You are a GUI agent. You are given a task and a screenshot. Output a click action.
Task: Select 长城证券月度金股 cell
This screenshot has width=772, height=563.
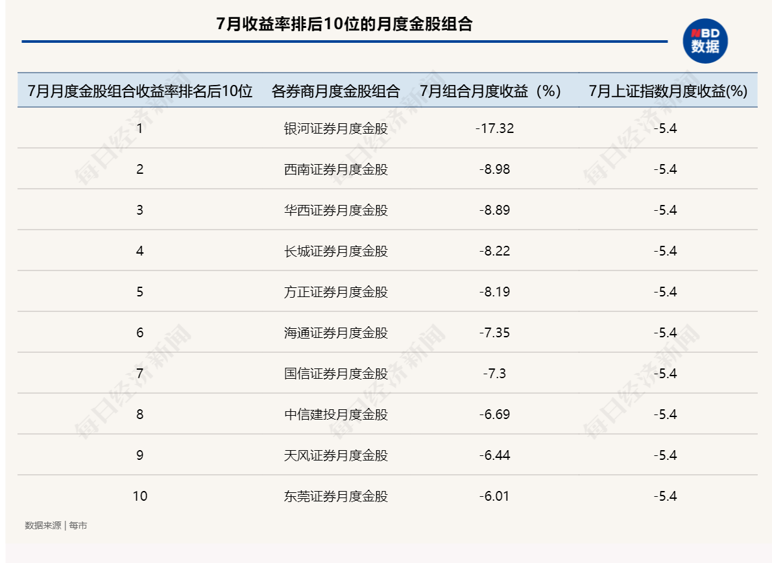pos(336,251)
